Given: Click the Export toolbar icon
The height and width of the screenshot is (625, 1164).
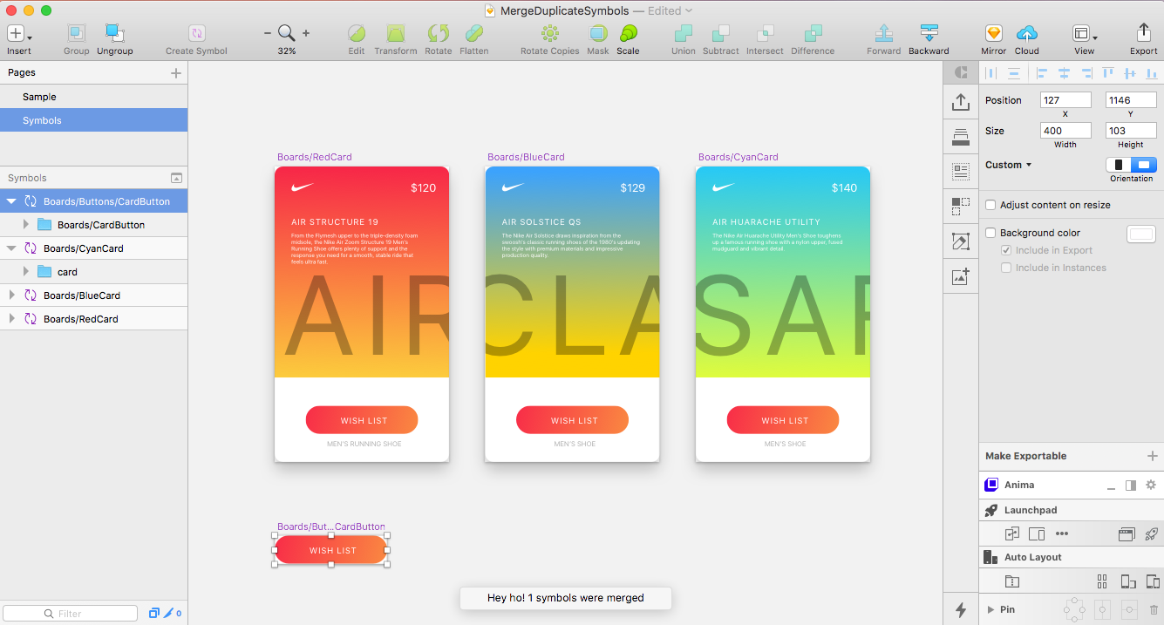Looking at the screenshot, I should coord(1143,34).
